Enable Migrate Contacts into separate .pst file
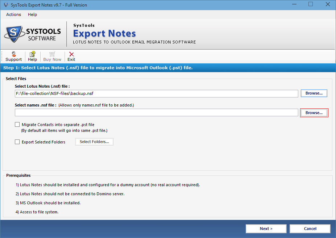Screen dimensions: 336x238 click(x=17, y=125)
